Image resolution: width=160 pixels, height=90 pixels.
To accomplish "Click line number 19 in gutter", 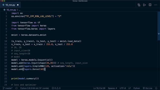I will coord(5,69).
